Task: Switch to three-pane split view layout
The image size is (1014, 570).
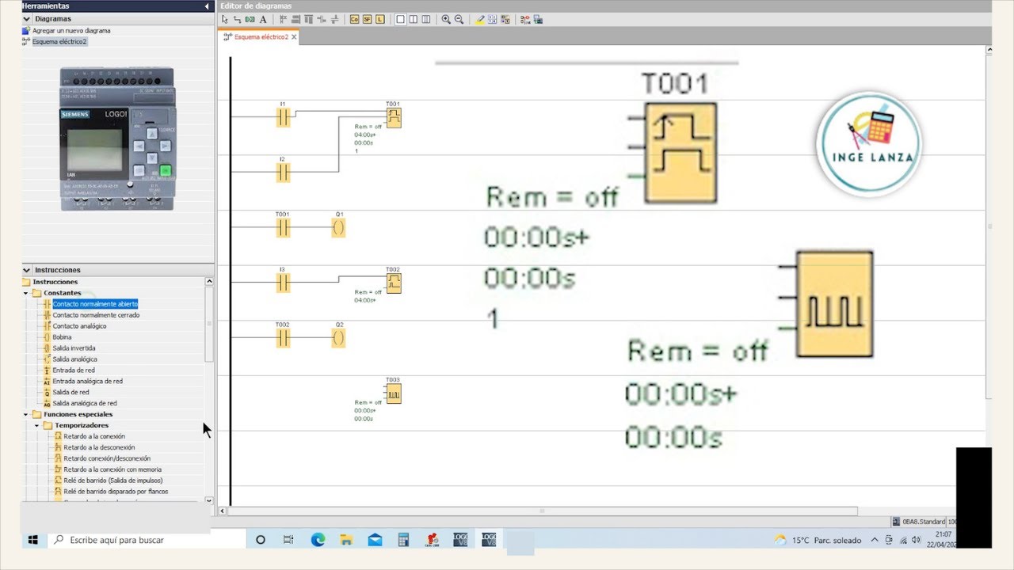Action: click(x=425, y=19)
